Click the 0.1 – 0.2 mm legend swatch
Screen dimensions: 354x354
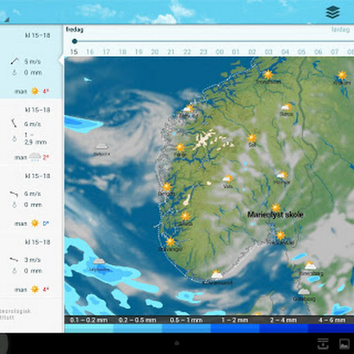click(89, 328)
